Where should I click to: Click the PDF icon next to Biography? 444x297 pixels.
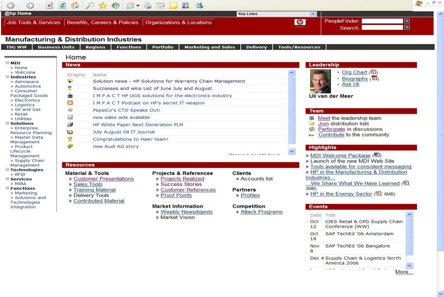(x=374, y=78)
